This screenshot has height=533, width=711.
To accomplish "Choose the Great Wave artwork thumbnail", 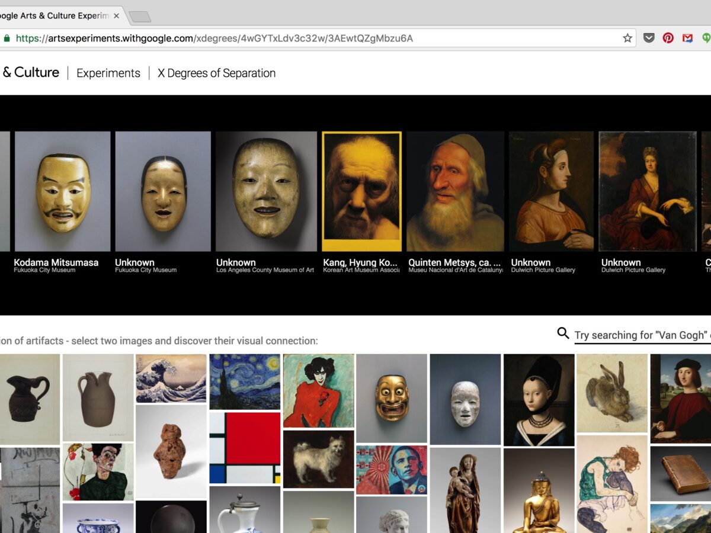I will click(x=171, y=378).
